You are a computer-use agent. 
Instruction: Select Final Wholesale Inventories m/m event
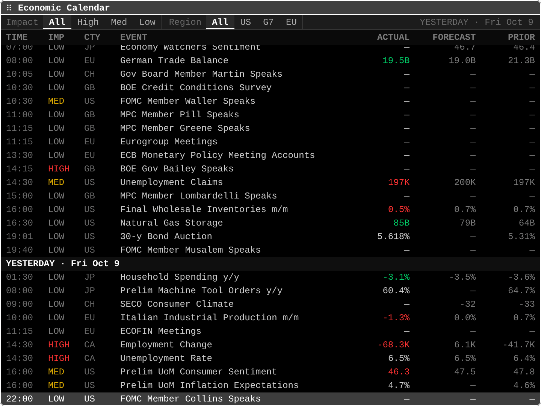(x=270, y=209)
